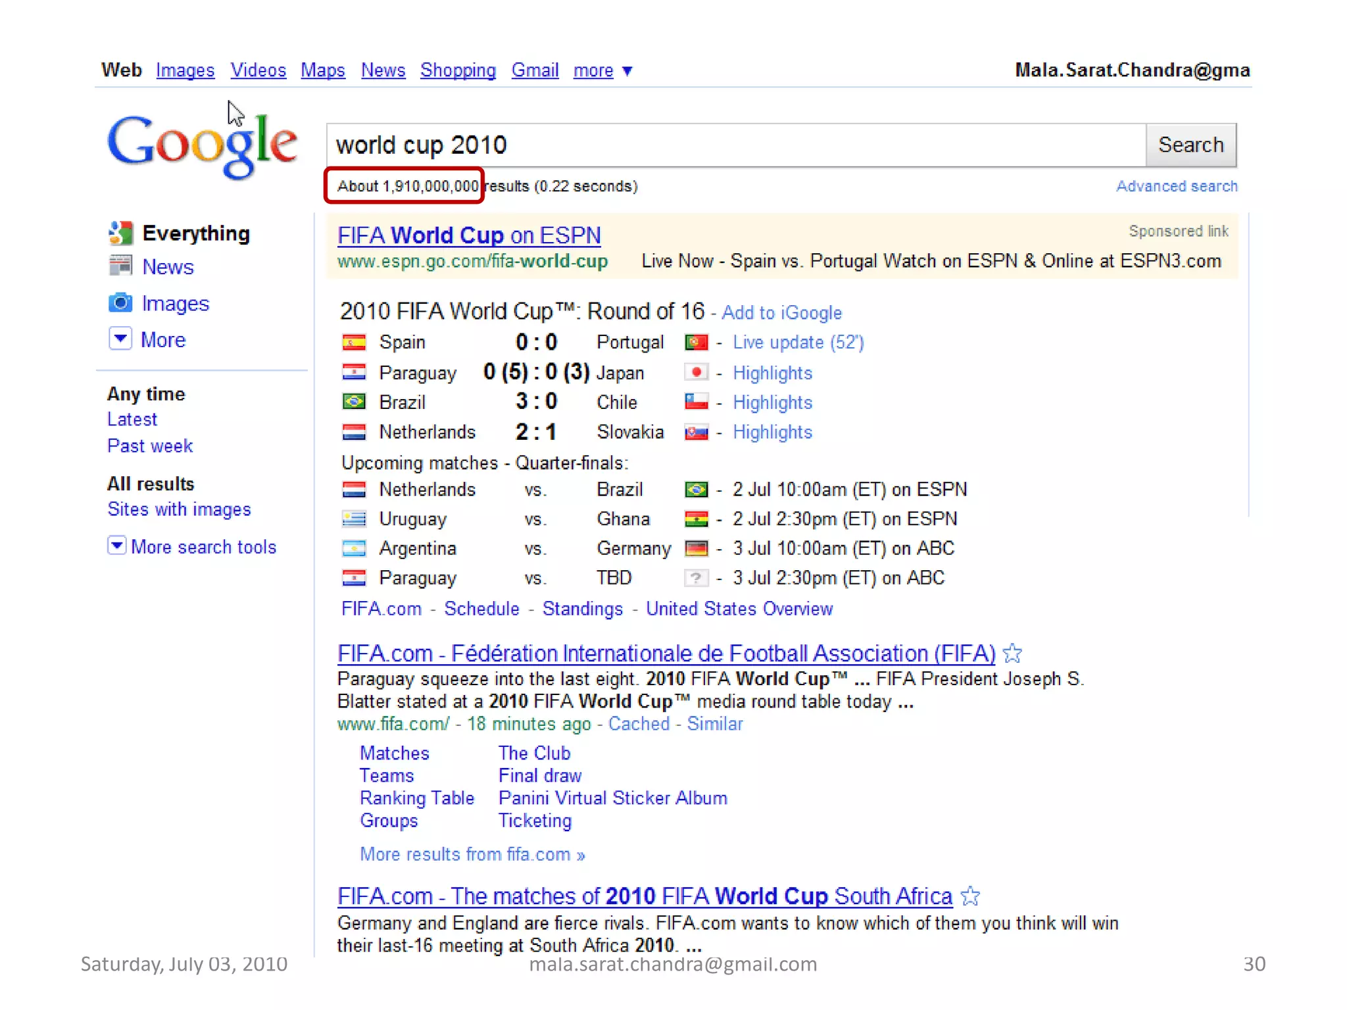Click Netherlands flag in quarter-finals row
1347x1010 pixels.
354,489
